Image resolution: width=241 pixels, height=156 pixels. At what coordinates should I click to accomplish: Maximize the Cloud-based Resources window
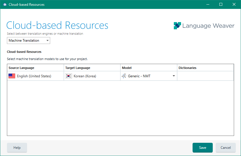click(x=221, y=5)
